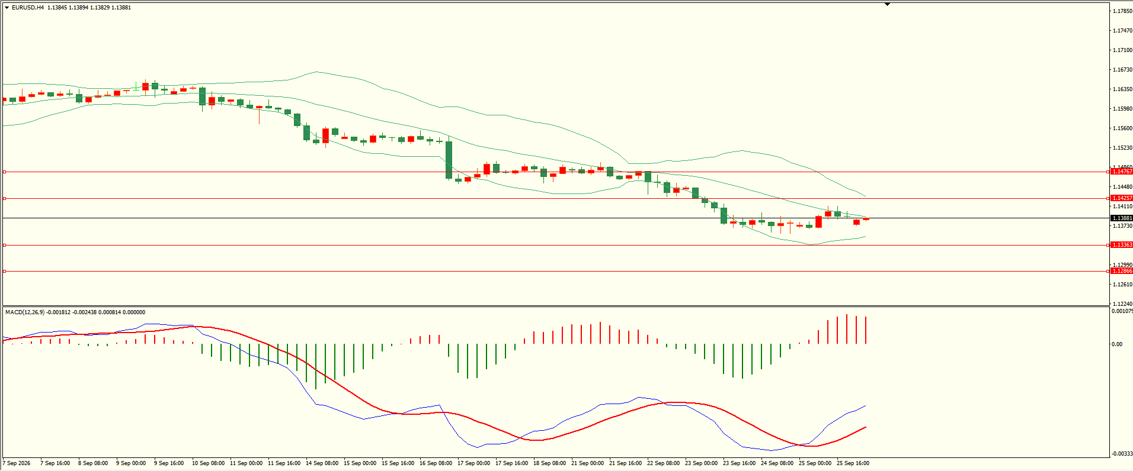1133x471 pixels.
Task: Select the left handle of the 1.14767 line
Action: click(x=4, y=172)
